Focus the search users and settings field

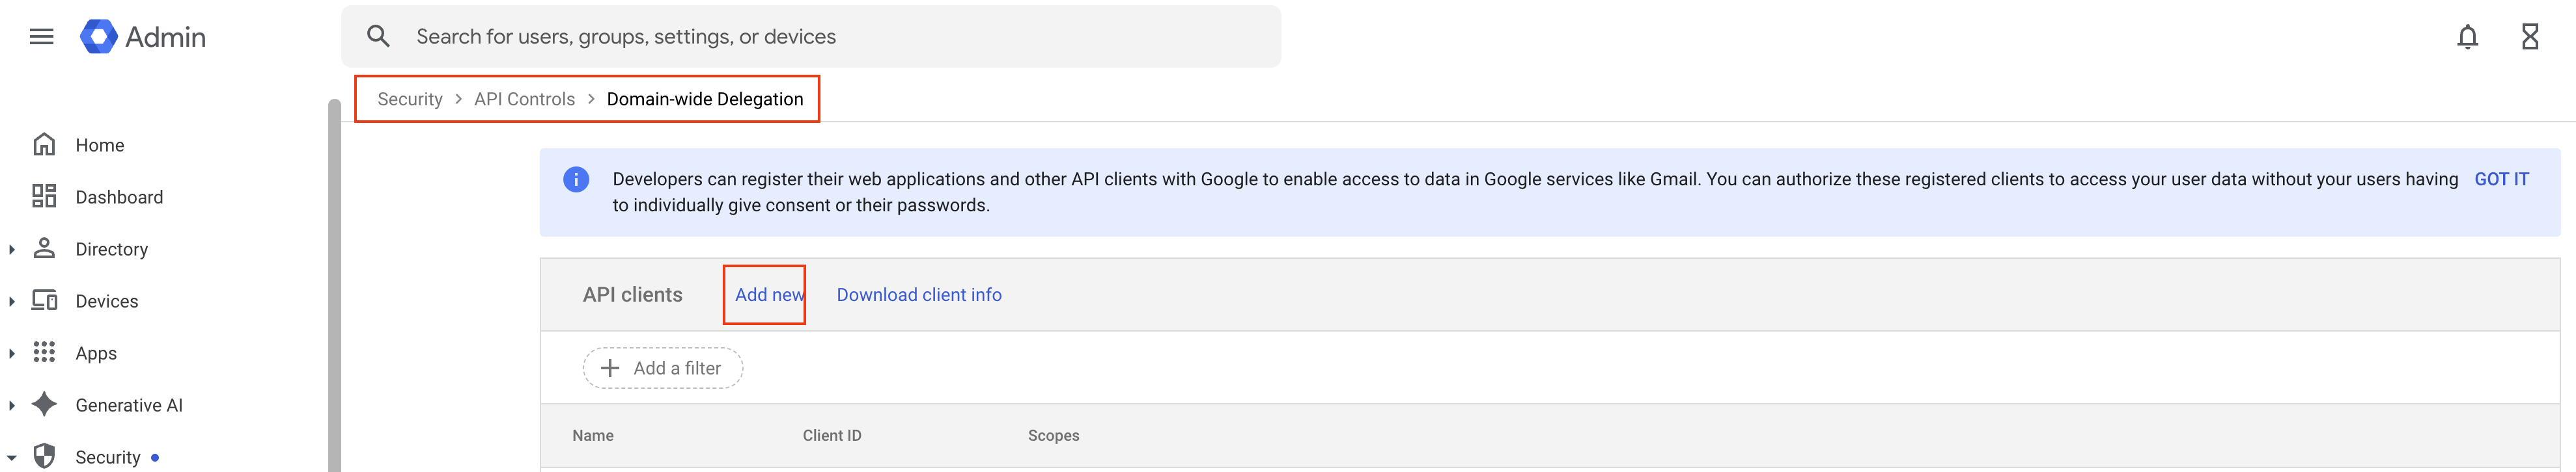tap(800, 37)
